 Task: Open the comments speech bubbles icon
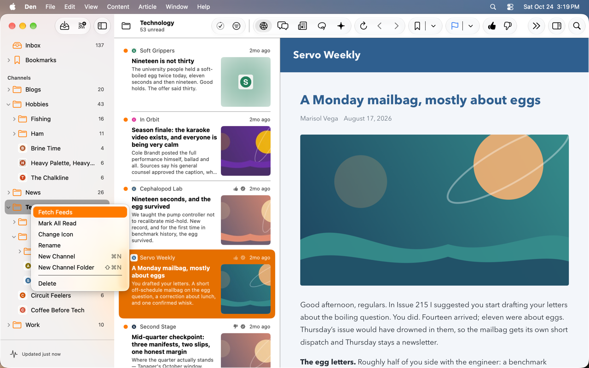[x=283, y=26]
